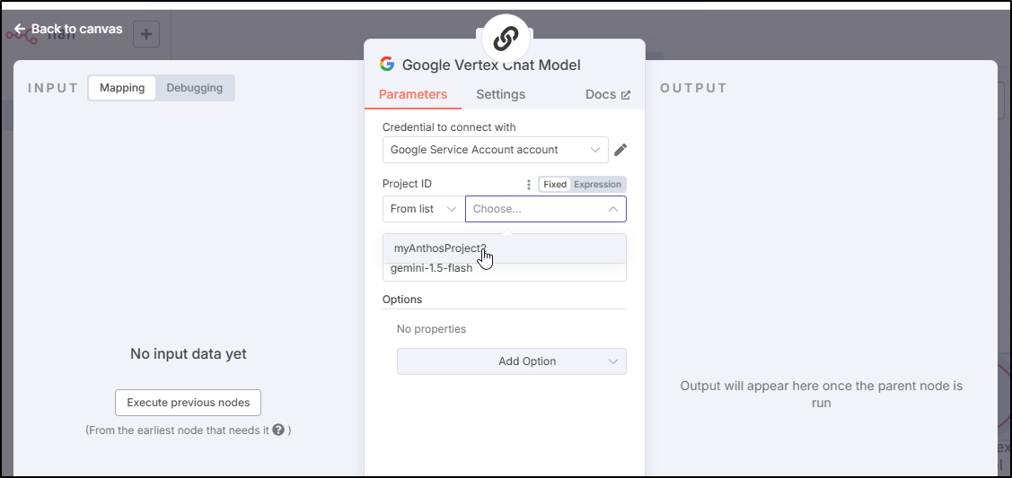Click the question mark help icon
The image size is (1012, 478).
pos(278,430)
